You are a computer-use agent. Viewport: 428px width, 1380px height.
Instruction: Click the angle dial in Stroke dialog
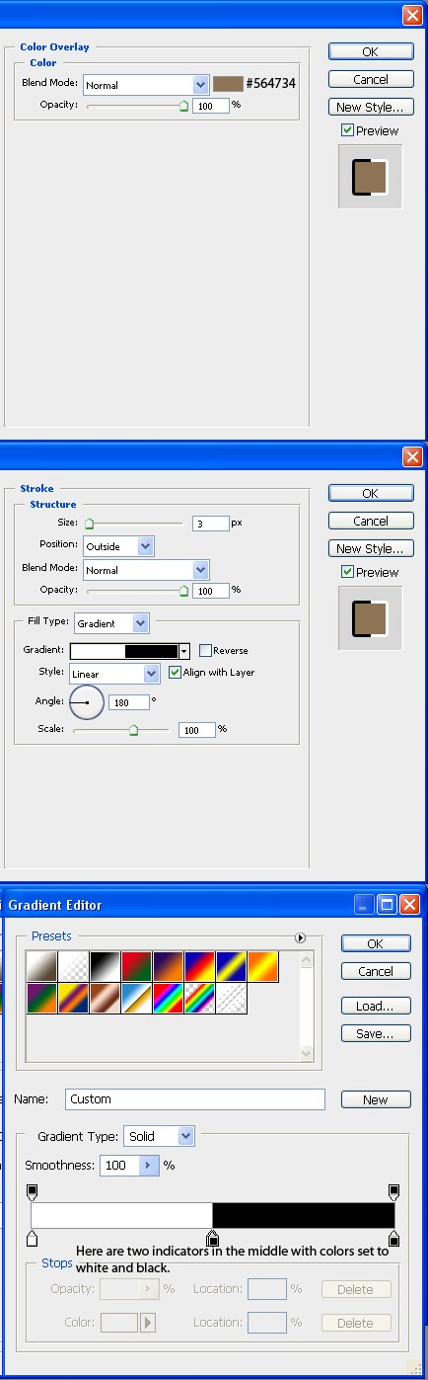tap(86, 702)
